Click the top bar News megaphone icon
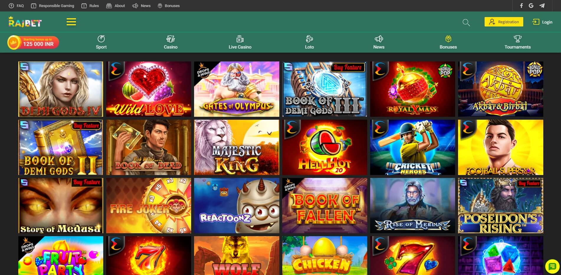This screenshot has height=275, width=561. click(135, 6)
